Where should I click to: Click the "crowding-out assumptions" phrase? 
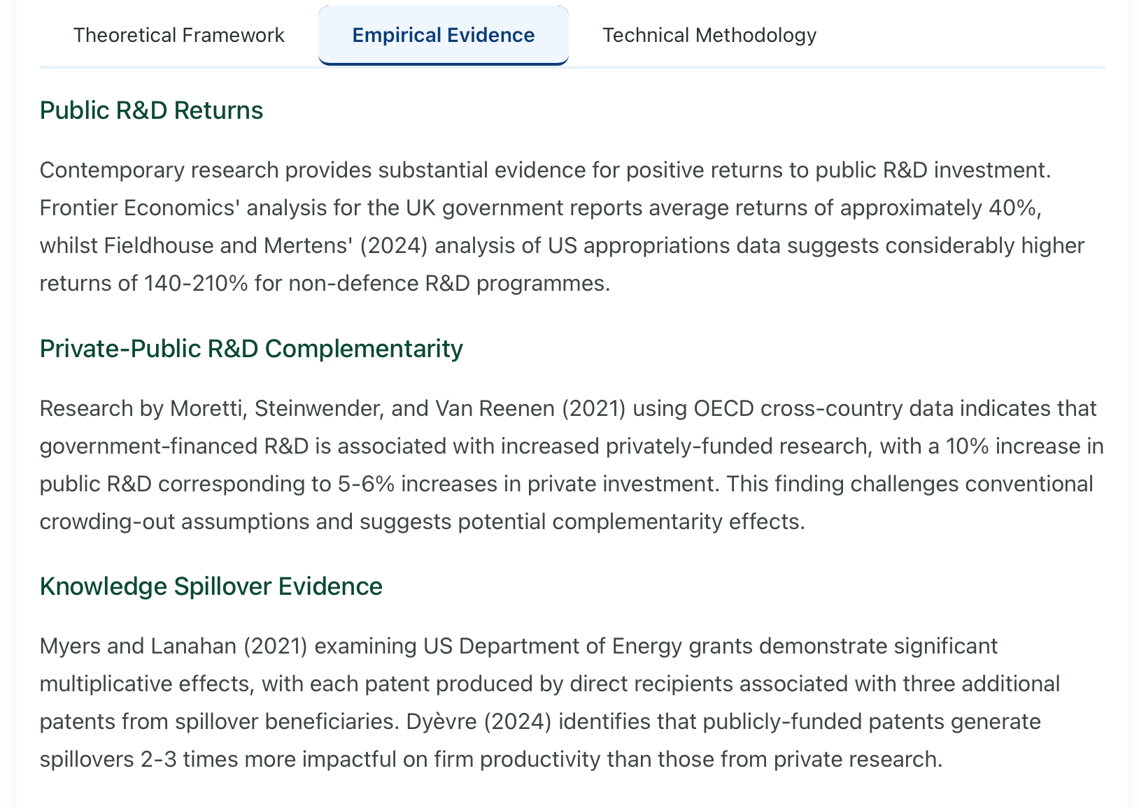[x=174, y=521]
